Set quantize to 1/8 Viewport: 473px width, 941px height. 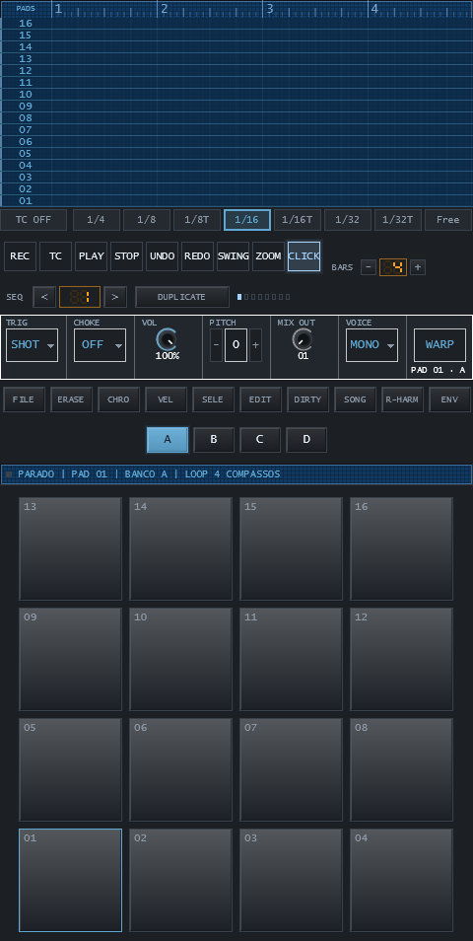[146, 220]
